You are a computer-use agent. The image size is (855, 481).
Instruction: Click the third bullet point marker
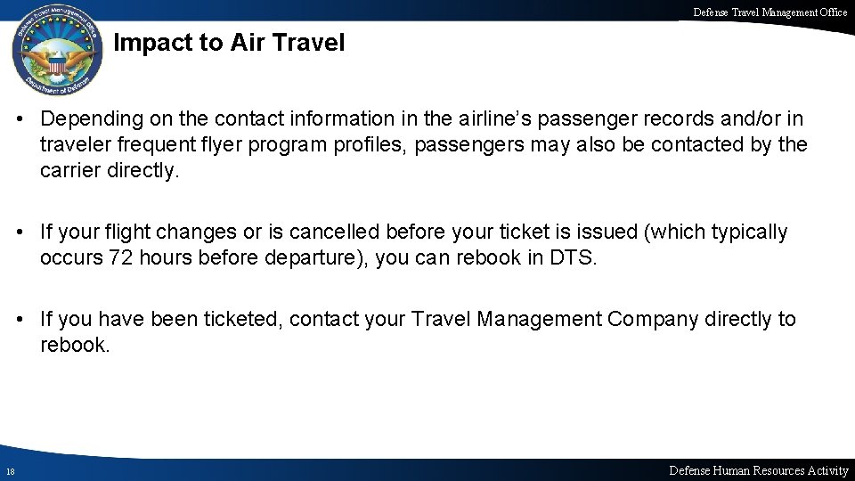pos(26,320)
